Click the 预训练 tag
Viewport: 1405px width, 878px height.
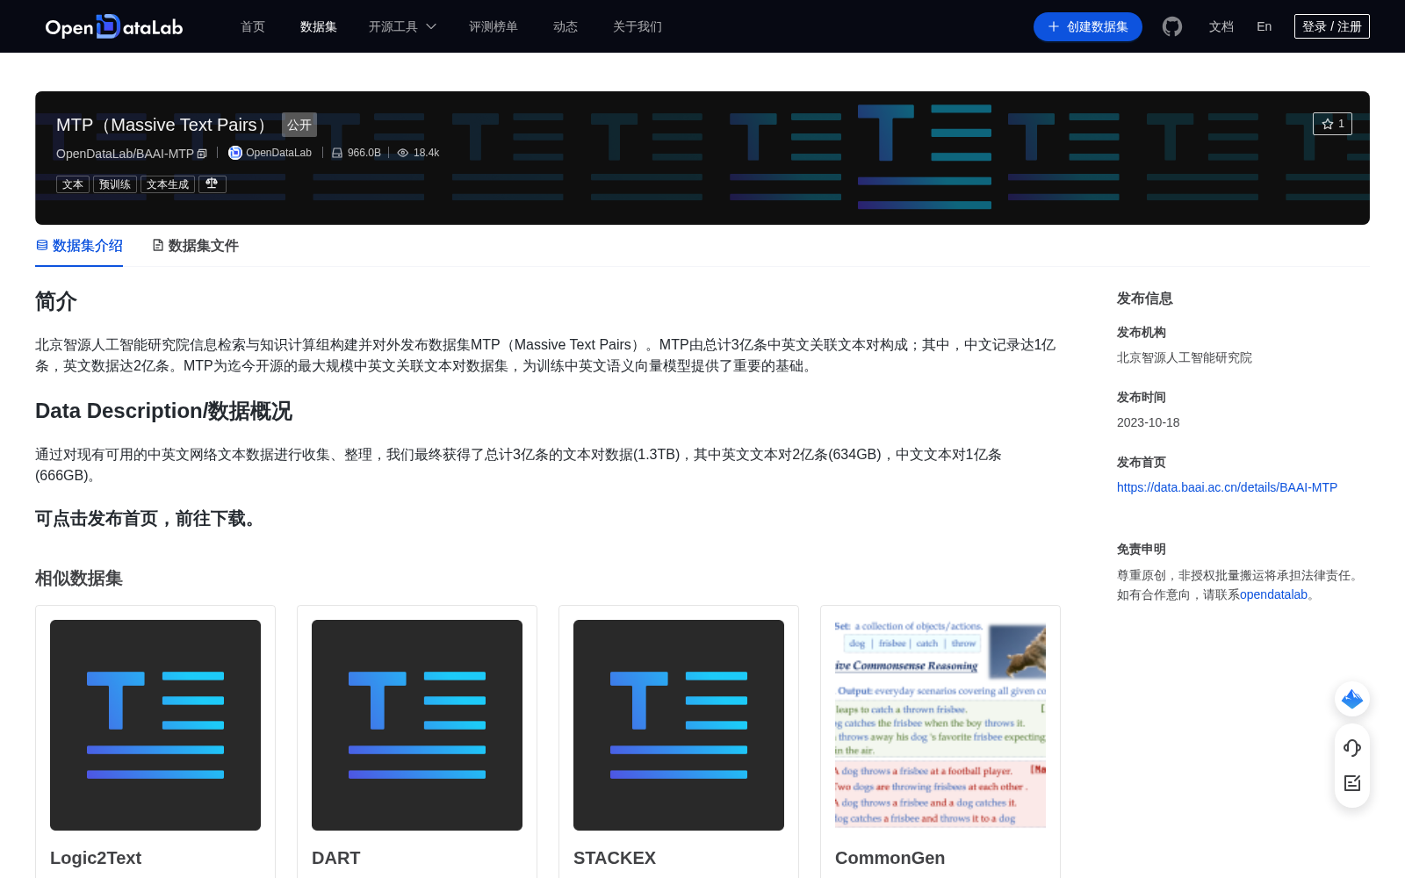115,184
